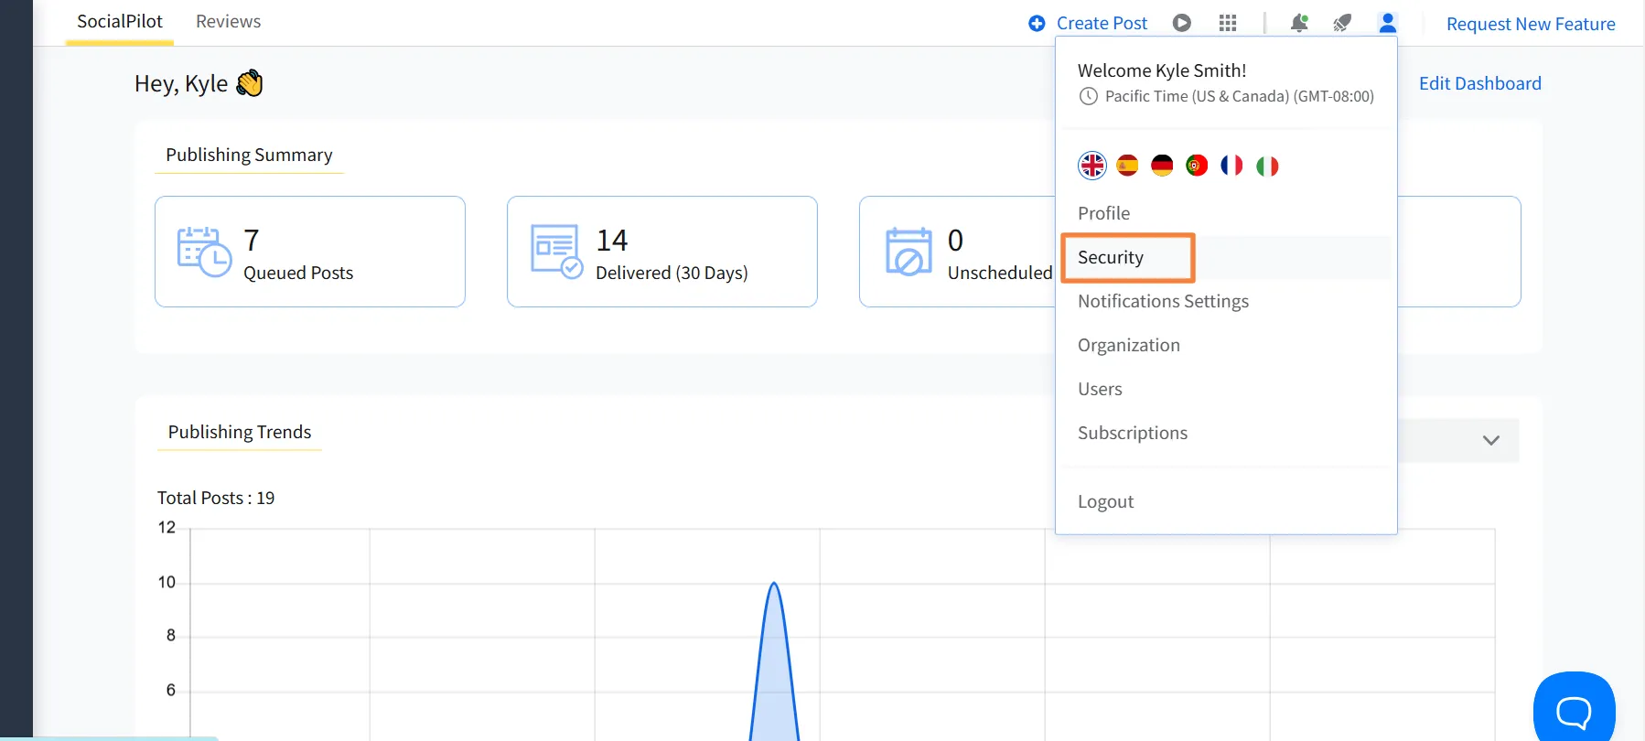Choose the French flag language
Screen dimensions: 1645x741
[x=1231, y=166]
